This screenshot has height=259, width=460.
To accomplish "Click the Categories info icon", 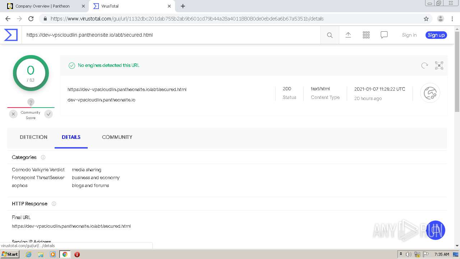I will point(43,157).
